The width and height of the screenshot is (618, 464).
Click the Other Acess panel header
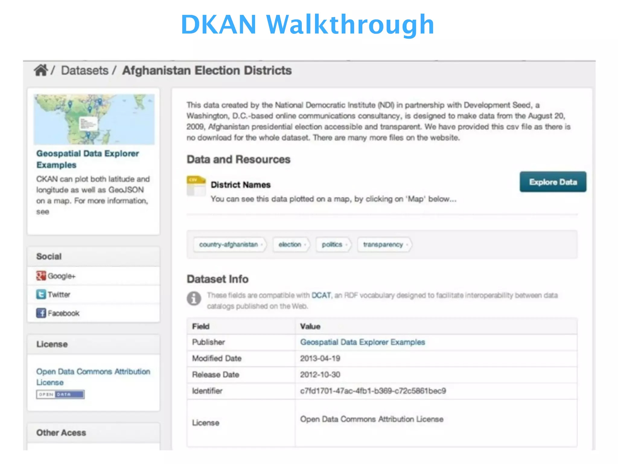pos(94,433)
